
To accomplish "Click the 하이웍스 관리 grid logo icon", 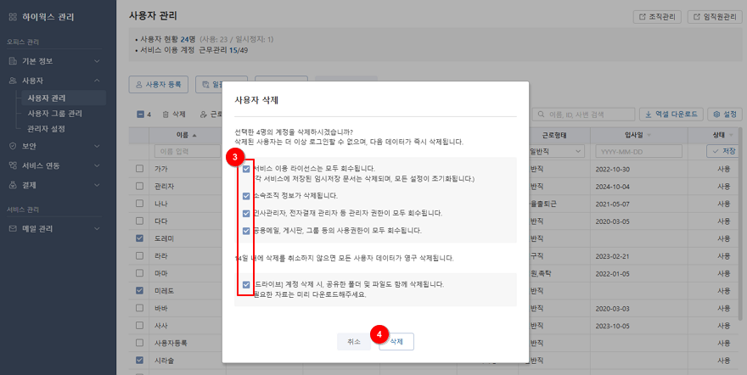I will coord(14,17).
